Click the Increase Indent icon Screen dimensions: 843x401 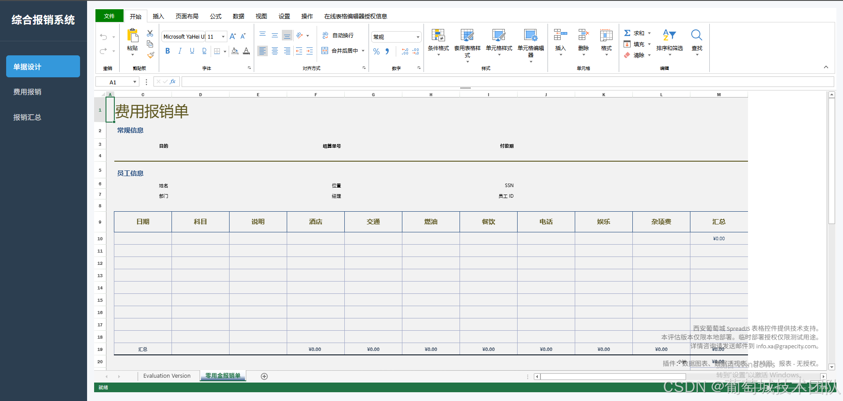[x=310, y=51]
